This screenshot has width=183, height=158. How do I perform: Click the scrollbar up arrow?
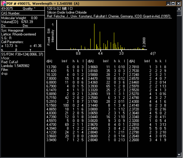179,9
